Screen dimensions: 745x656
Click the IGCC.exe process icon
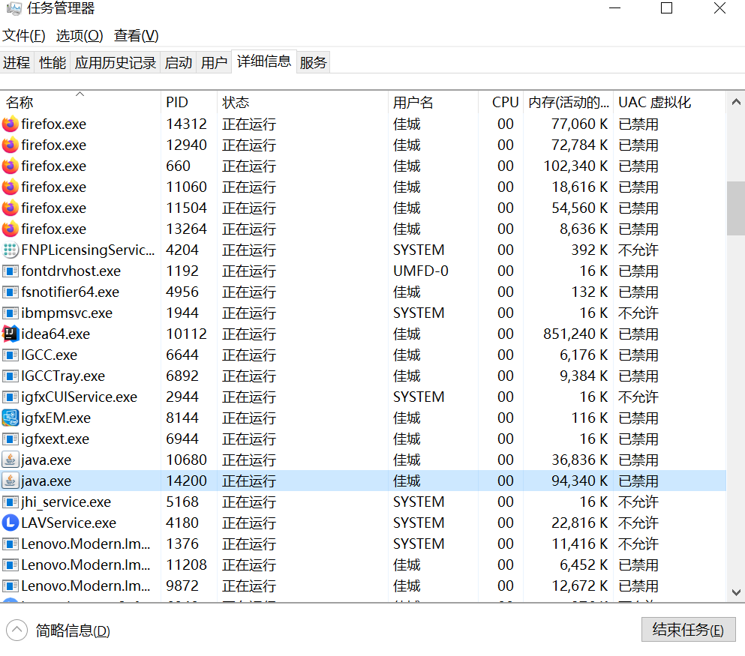[11, 355]
